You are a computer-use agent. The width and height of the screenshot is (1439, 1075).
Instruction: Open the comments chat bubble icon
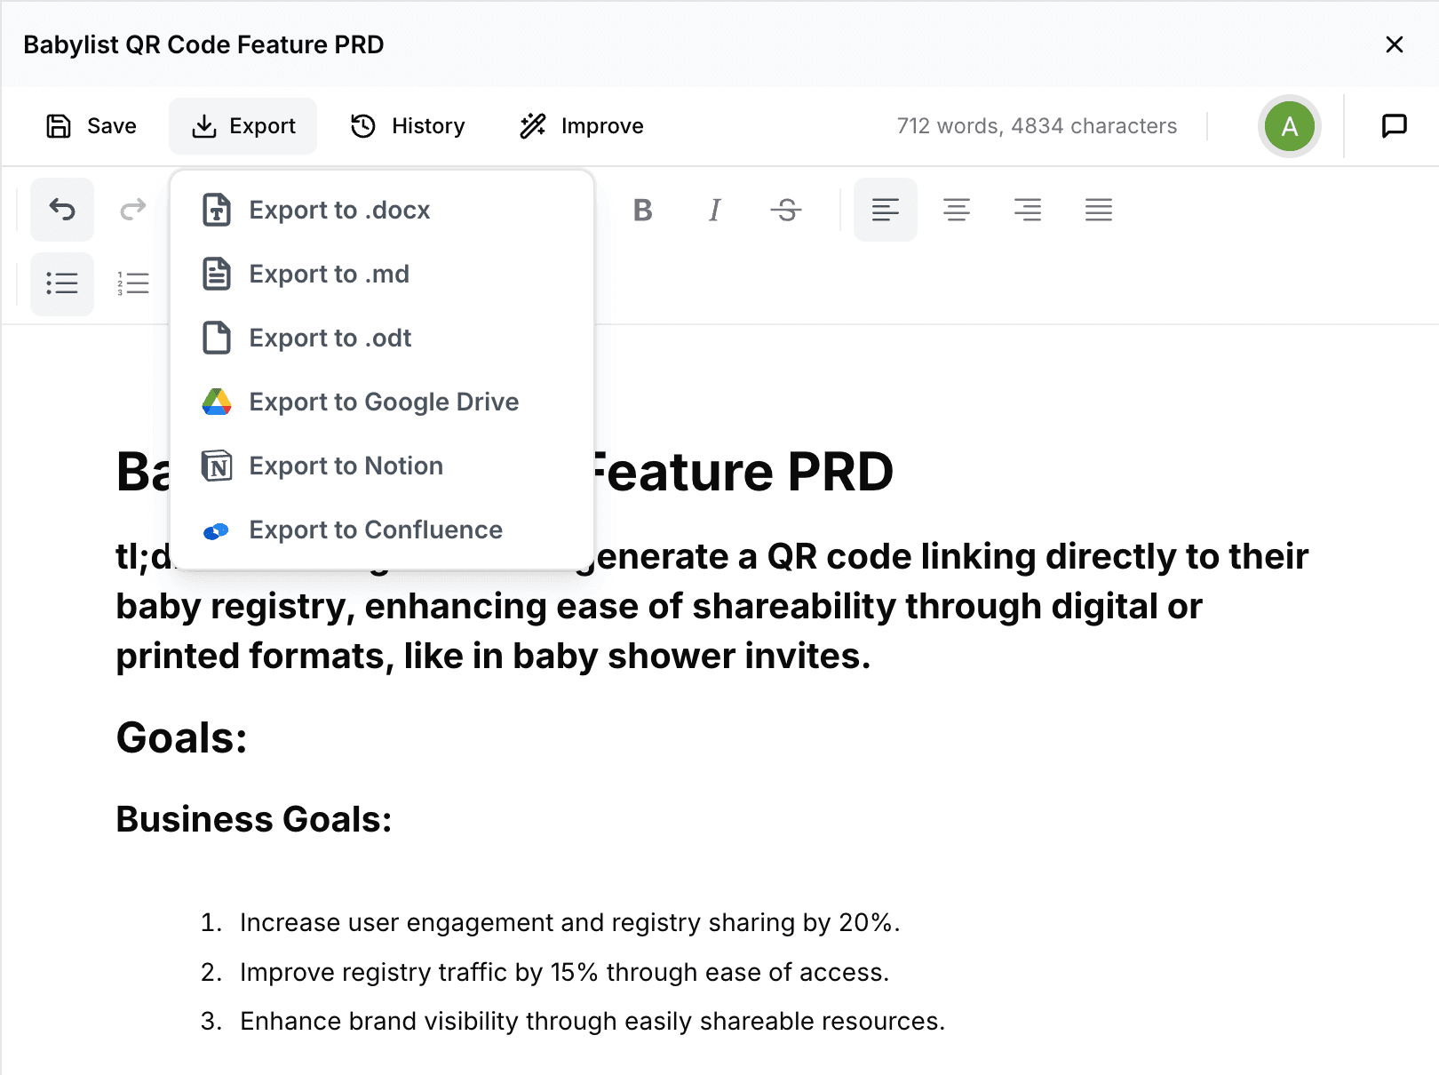(1394, 125)
